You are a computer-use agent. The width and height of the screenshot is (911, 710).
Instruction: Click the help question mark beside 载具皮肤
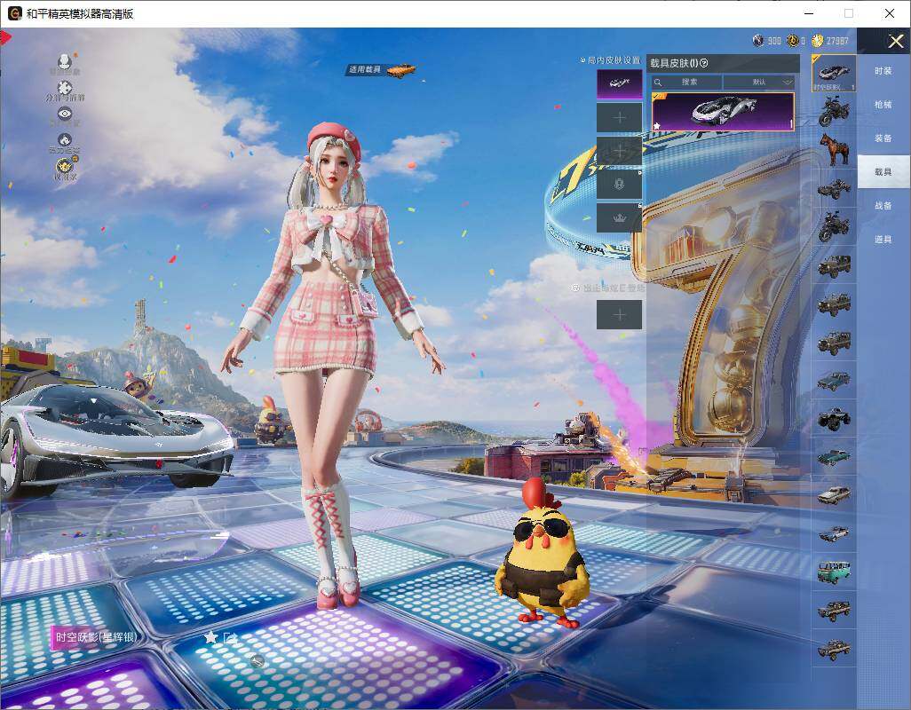point(704,63)
